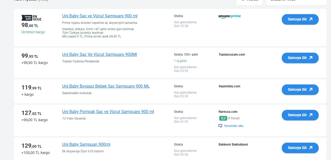Viewport: 331px width, 160px height.
Task: Go to seller on Amazon Prime row
Action: click(300, 19)
